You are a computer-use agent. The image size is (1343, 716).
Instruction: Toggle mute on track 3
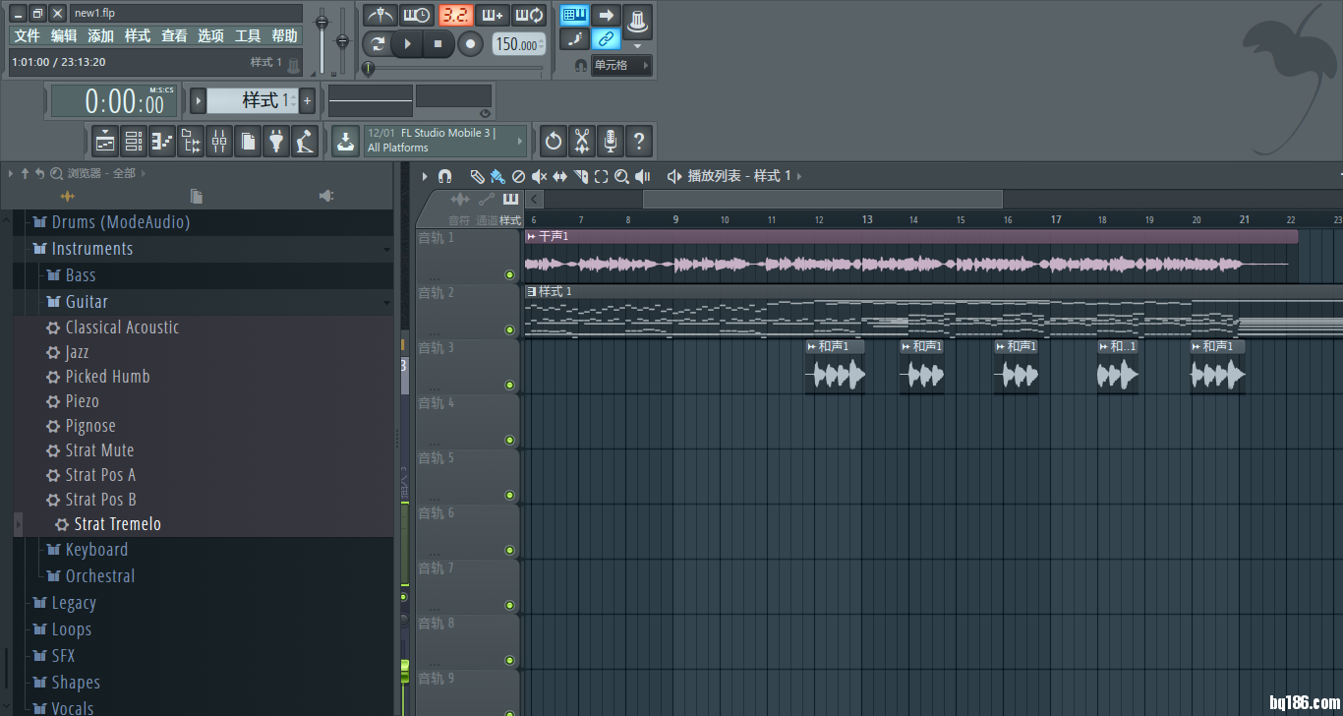pyautogui.click(x=509, y=385)
